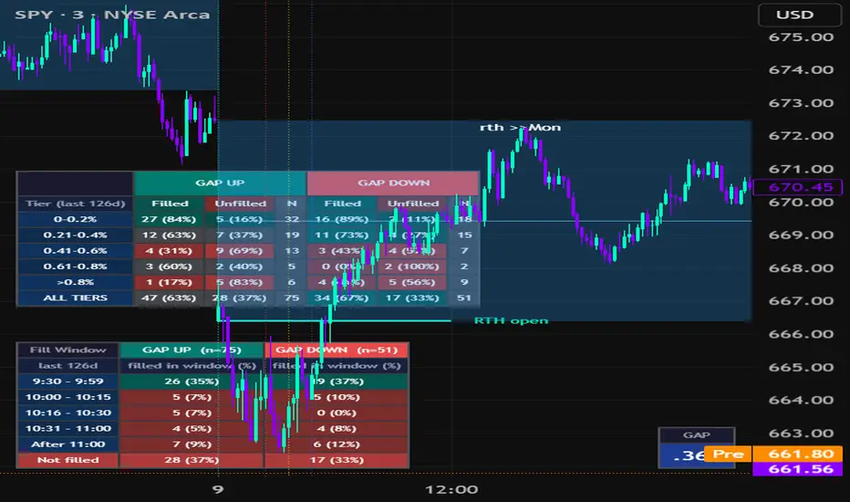Viewport: 850px width, 502px height.
Task: Click the SPY · 3 · NYSE Arca symbol title
Action: click(x=112, y=15)
